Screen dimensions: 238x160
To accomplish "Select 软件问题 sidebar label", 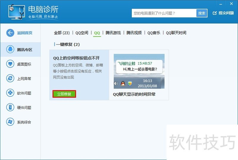I will pos(24,93).
